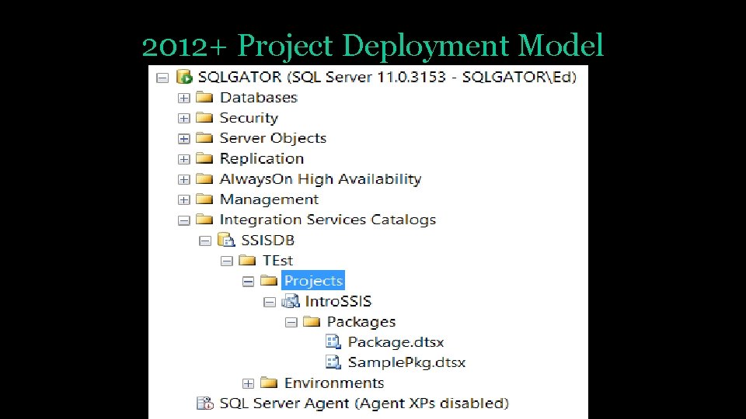Collapse the Integration Services Catalogs node
The width and height of the screenshot is (746, 419).
coord(183,220)
